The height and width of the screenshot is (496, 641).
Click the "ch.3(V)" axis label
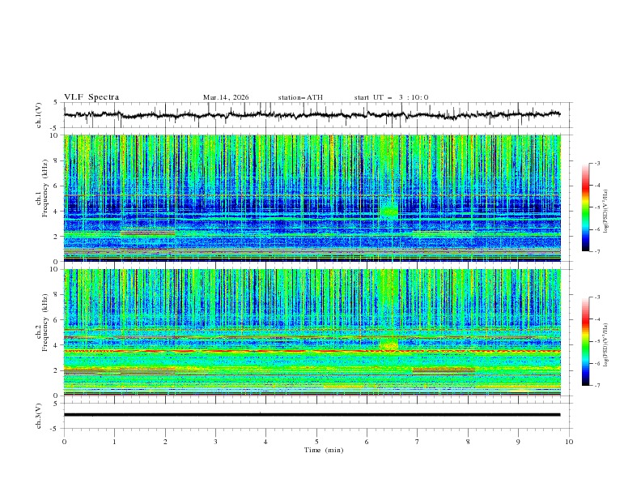(39, 416)
